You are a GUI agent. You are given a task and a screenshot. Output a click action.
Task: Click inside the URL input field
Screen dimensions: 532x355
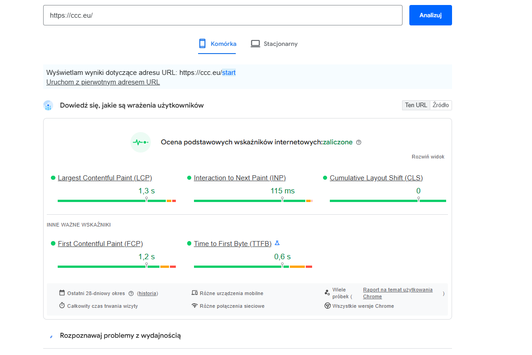pos(223,15)
